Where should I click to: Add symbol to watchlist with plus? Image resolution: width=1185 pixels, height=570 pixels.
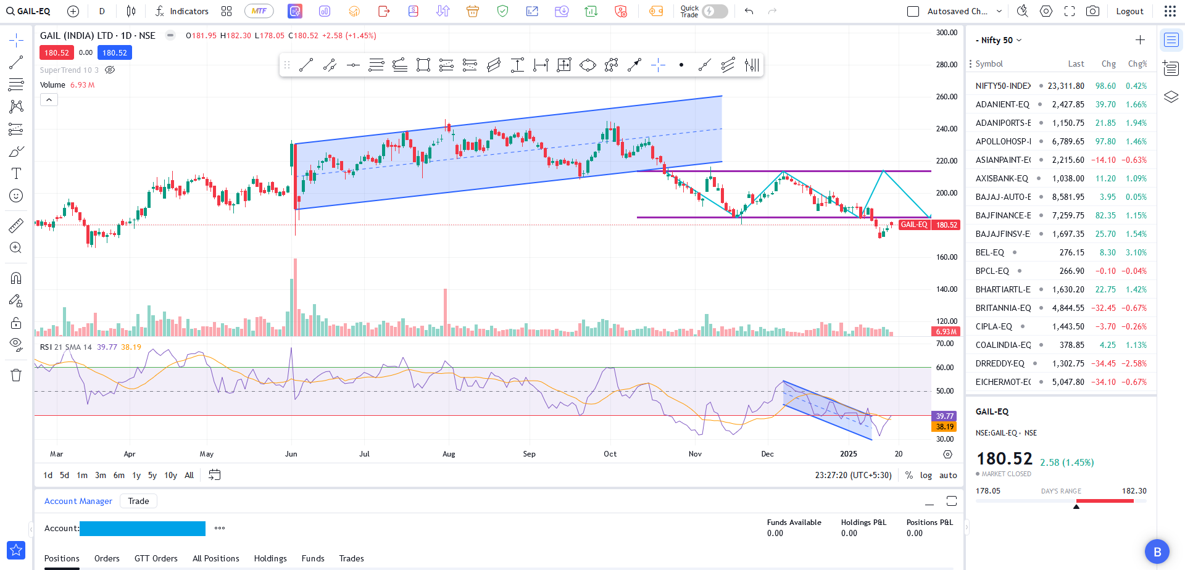[1140, 39]
